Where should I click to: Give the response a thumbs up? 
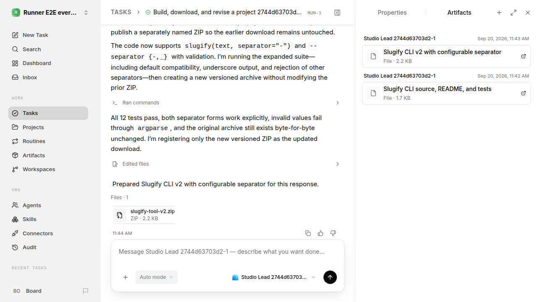[x=321, y=233]
